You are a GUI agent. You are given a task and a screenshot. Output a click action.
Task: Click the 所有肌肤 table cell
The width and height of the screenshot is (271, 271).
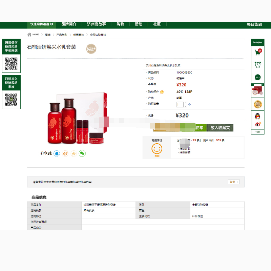[108, 210]
